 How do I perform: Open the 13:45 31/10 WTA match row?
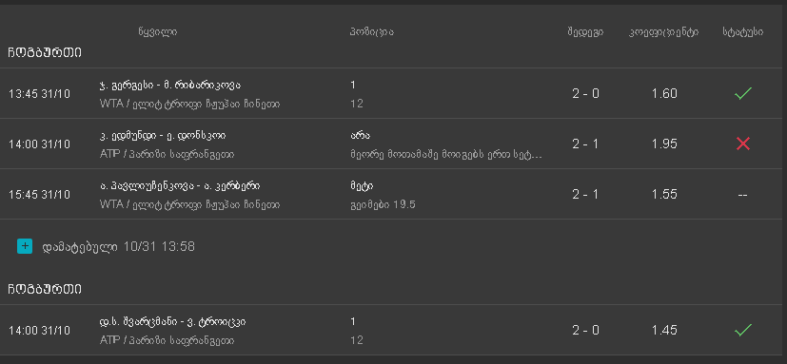pyautogui.click(x=391, y=93)
